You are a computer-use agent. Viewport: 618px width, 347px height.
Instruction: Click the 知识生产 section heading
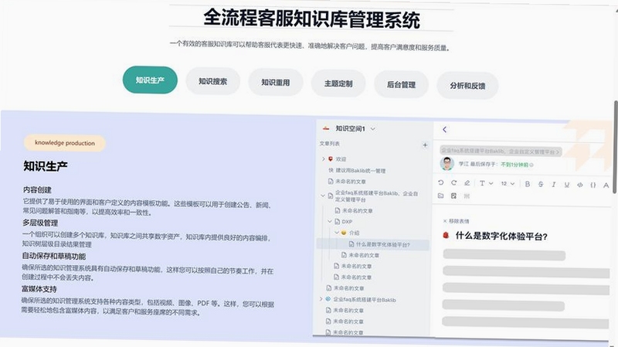46,166
